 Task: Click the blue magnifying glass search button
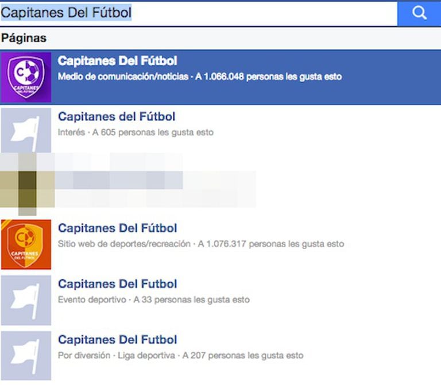(x=419, y=13)
